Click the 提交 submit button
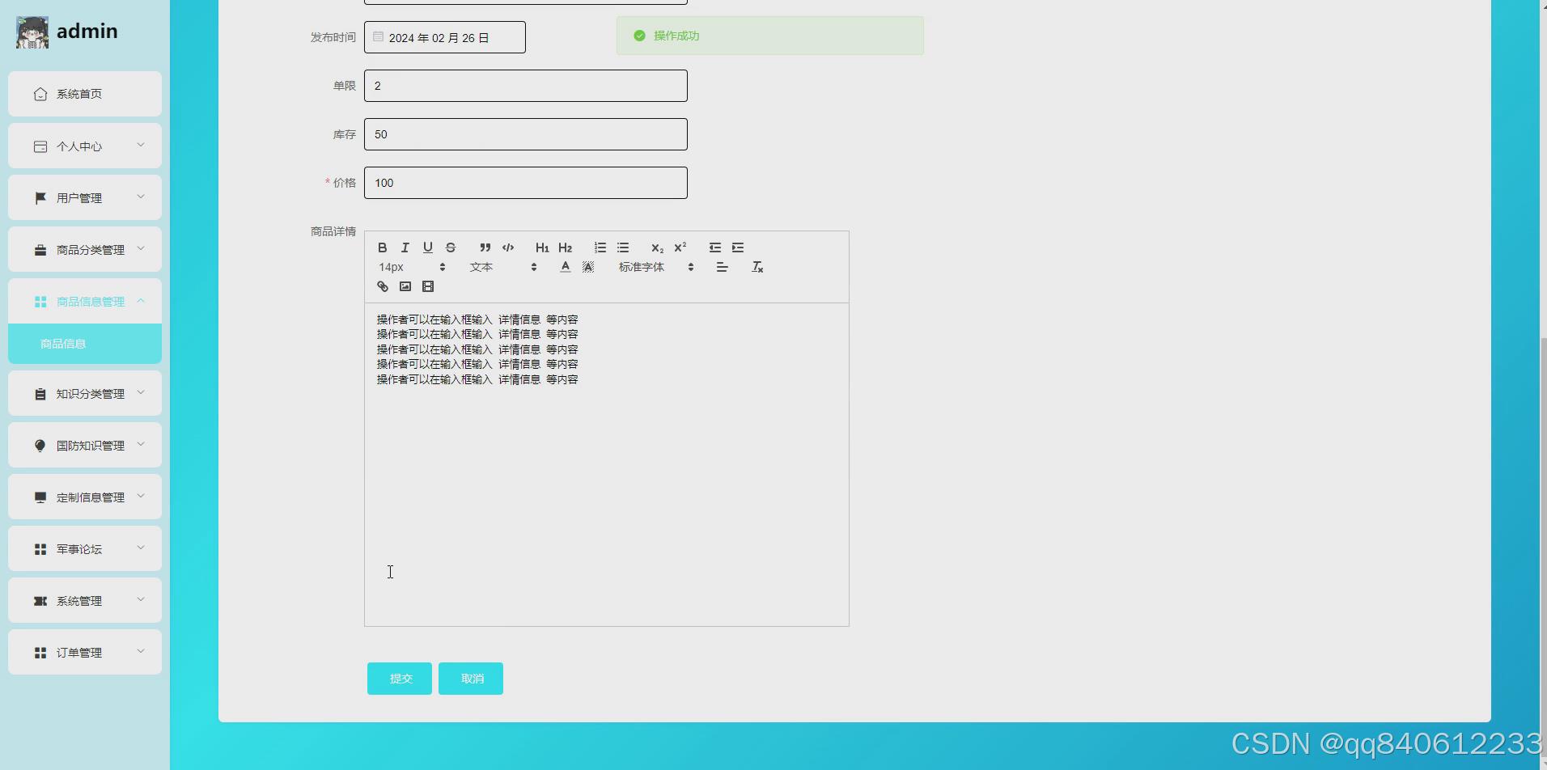 tap(400, 679)
